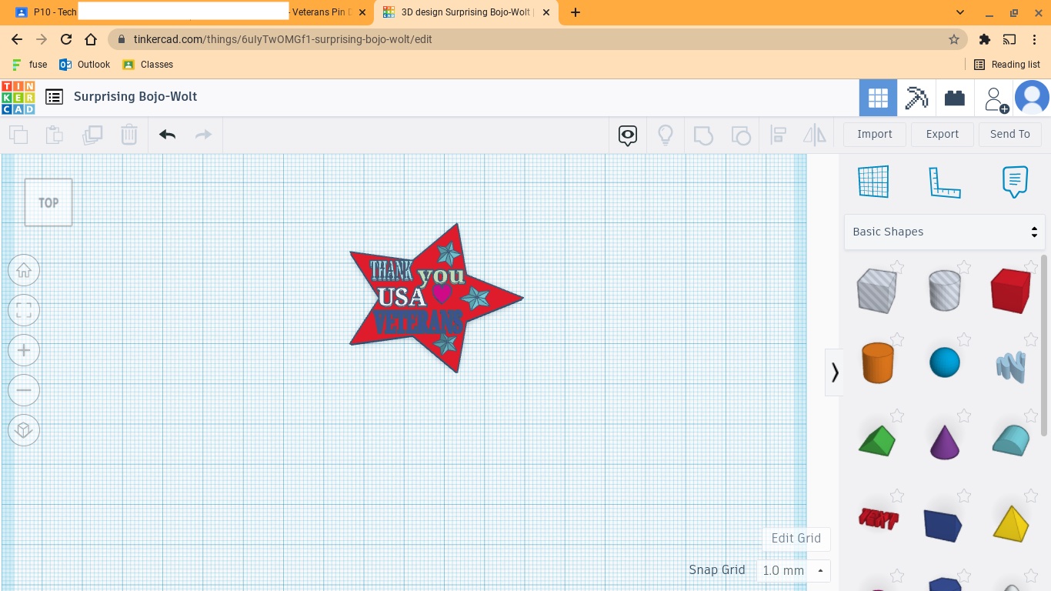Pick the green Roof shape
This screenshot has width=1051, height=591.
pyautogui.click(x=877, y=442)
